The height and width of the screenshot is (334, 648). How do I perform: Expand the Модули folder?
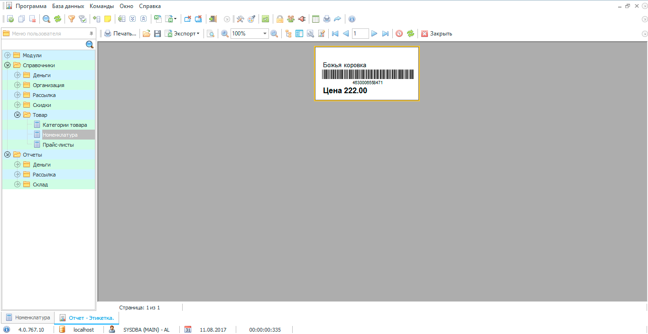[7, 55]
